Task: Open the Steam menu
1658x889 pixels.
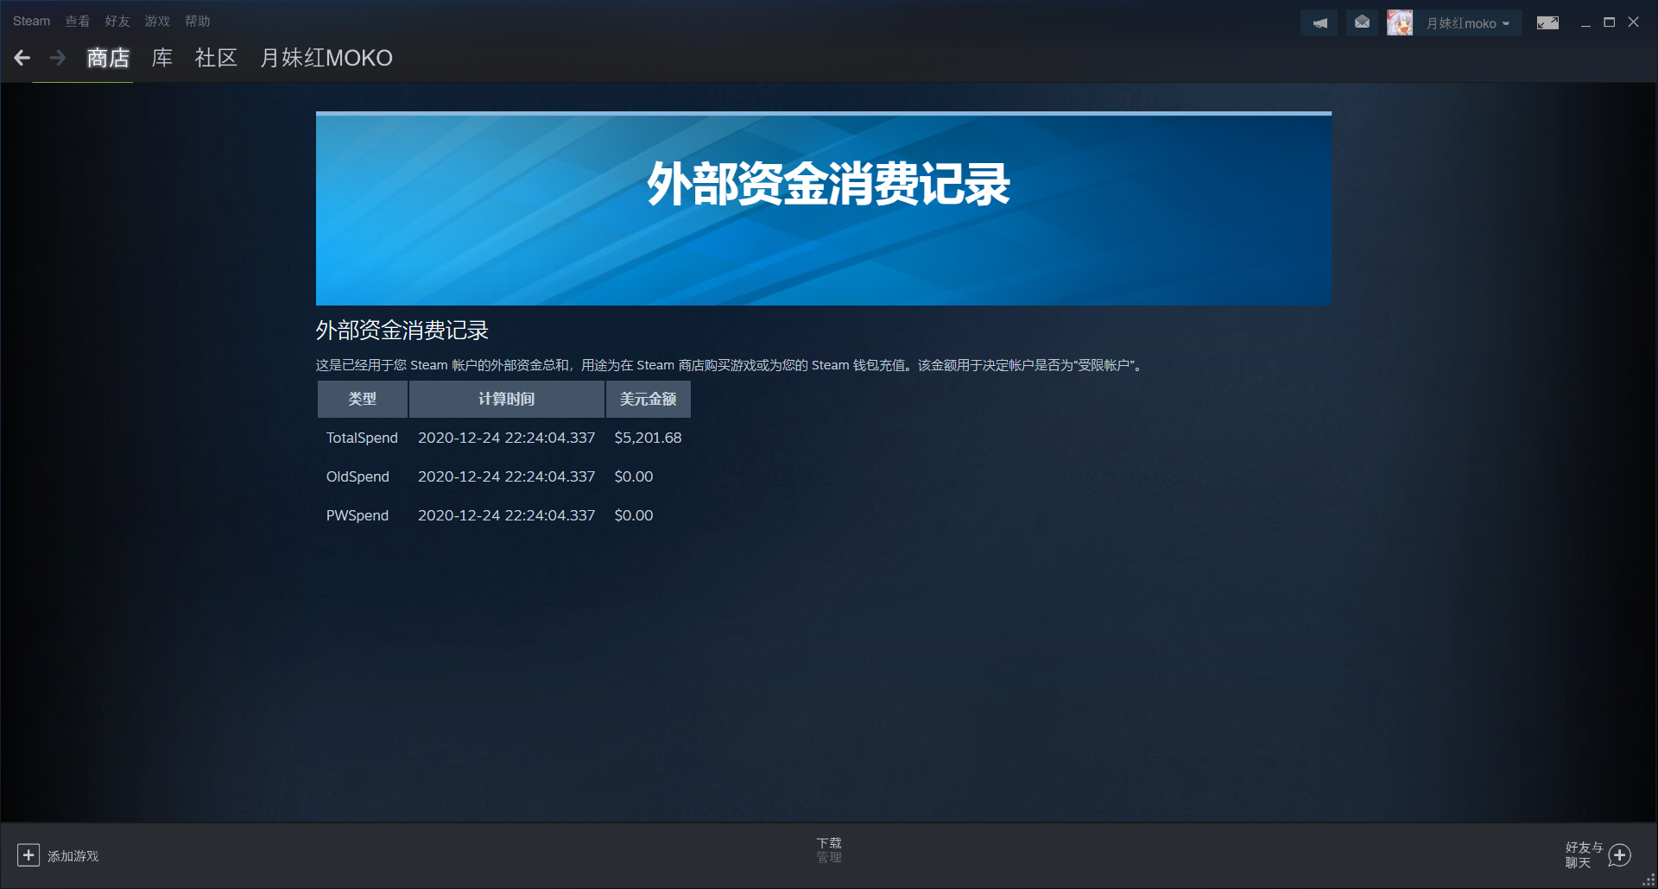Action: (x=32, y=21)
